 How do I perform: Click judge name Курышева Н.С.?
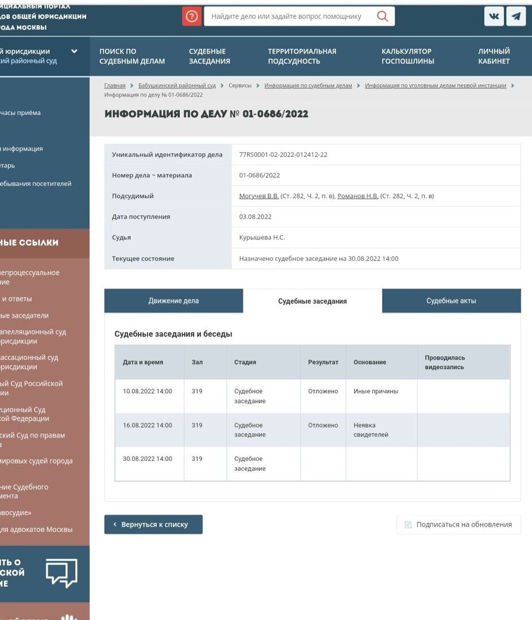[x=262, y=237]
